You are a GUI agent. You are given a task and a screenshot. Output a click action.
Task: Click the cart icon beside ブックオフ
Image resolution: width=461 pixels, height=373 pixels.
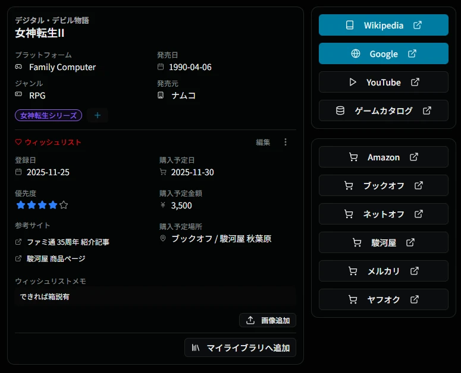click(x=349, y=185)
